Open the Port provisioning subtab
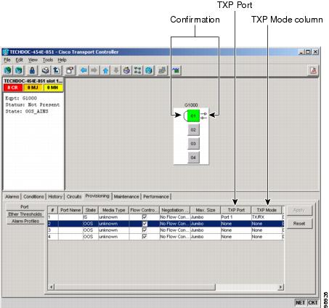Image resolution: width=329 pixels, height=308 pixels. click(x=25, y=207)
